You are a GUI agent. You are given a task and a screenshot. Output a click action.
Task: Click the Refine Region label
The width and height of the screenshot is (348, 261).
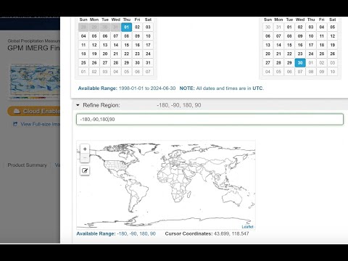pyautogui.click(x=101, y=105)
